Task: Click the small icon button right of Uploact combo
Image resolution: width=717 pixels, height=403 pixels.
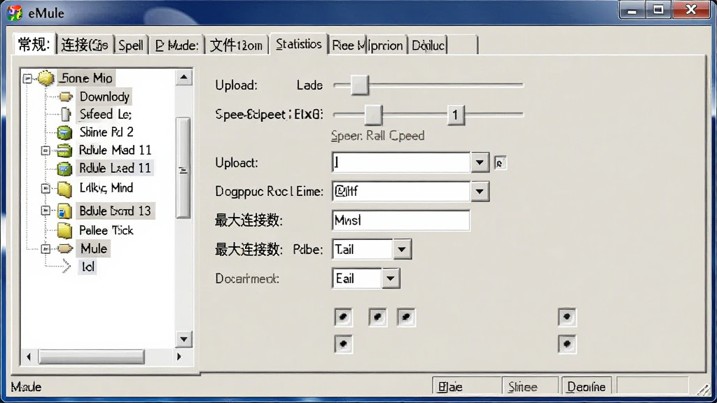Action: click(x=500, y=163)
